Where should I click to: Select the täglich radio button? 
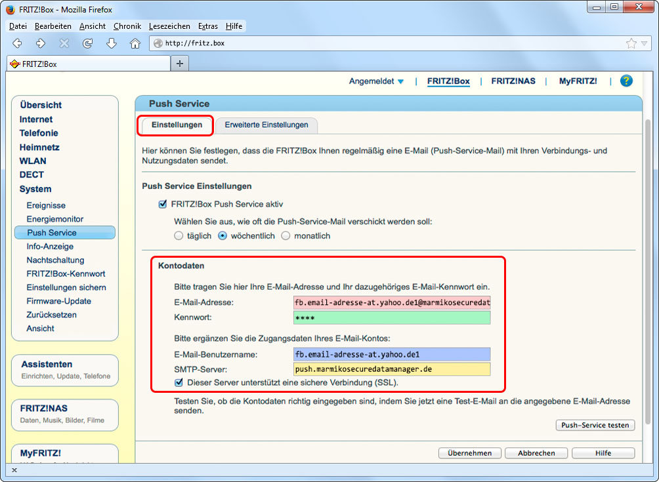pos(179,236)
